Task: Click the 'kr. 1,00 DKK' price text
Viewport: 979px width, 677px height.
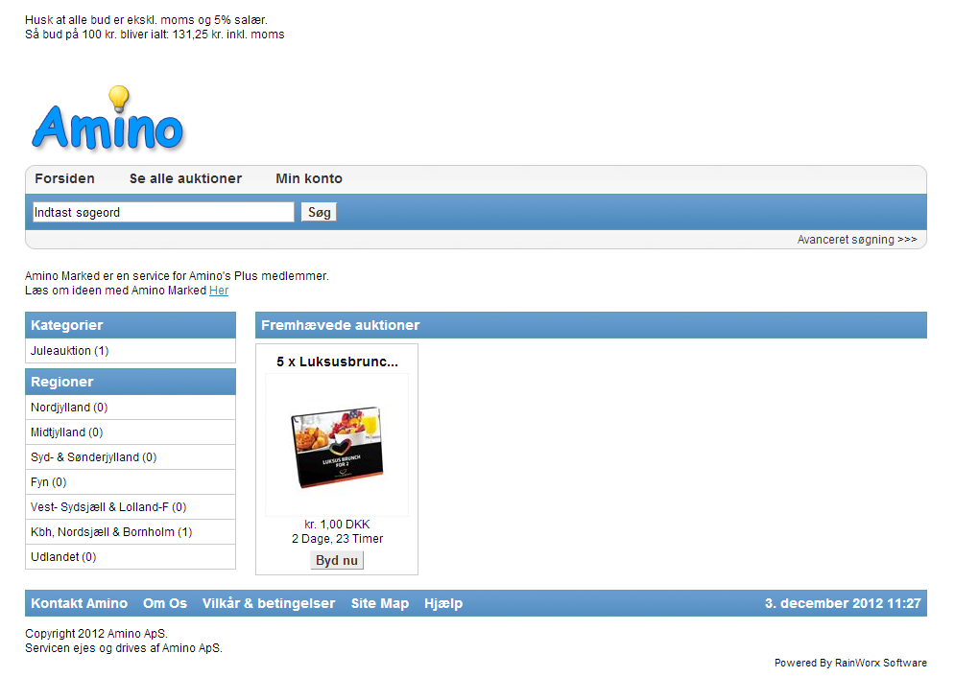Action: [x=337, y=525]
